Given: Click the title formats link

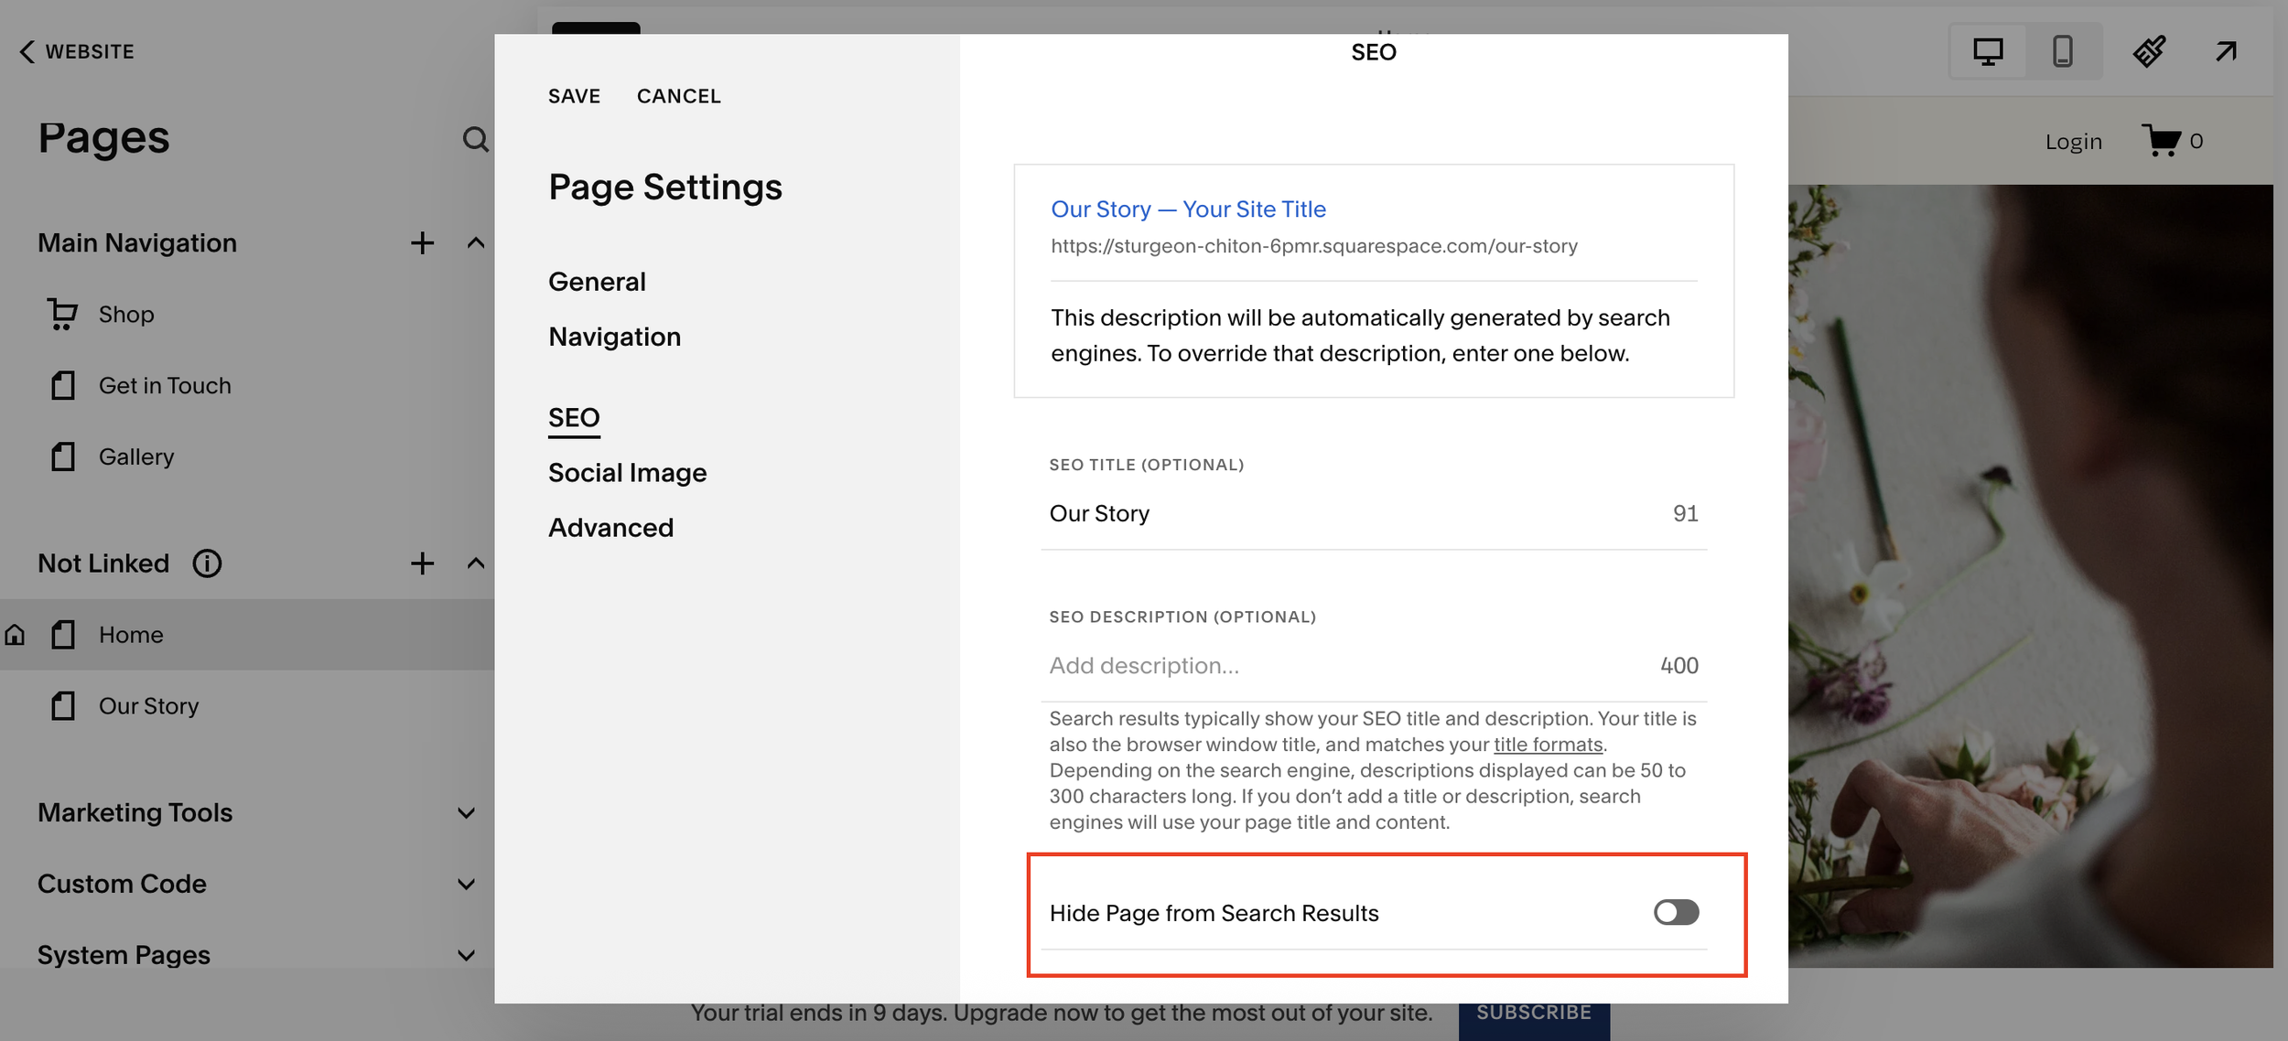Looking at the screenshot, I should coord(1547,744).
